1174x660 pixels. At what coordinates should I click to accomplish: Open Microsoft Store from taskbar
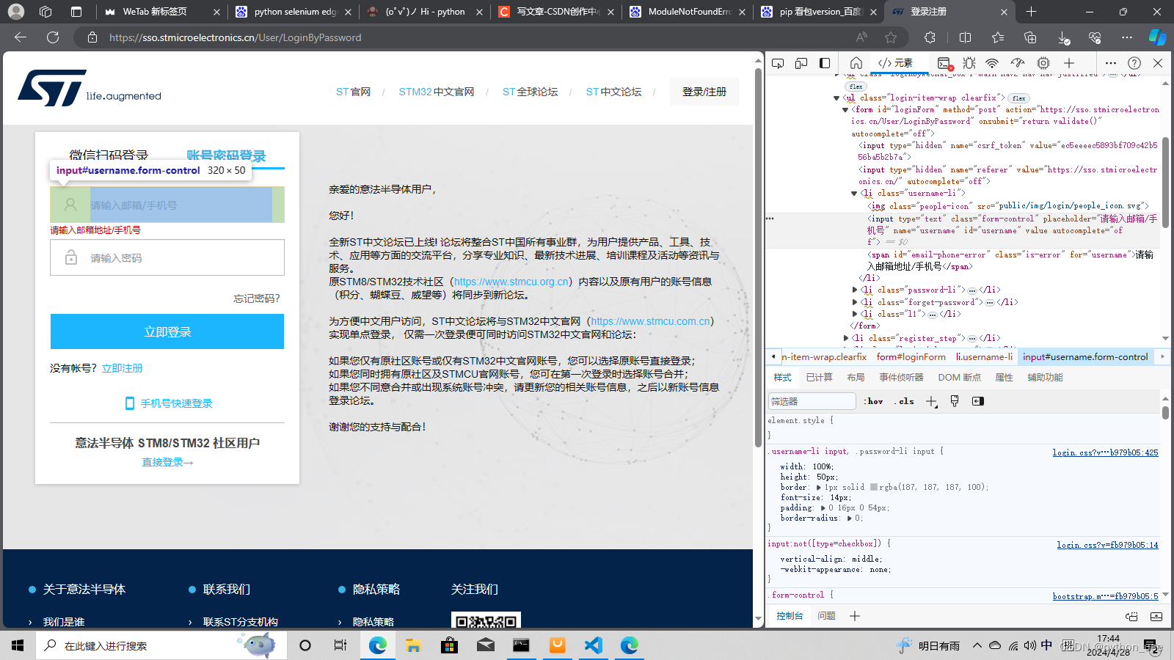point(449,645)
